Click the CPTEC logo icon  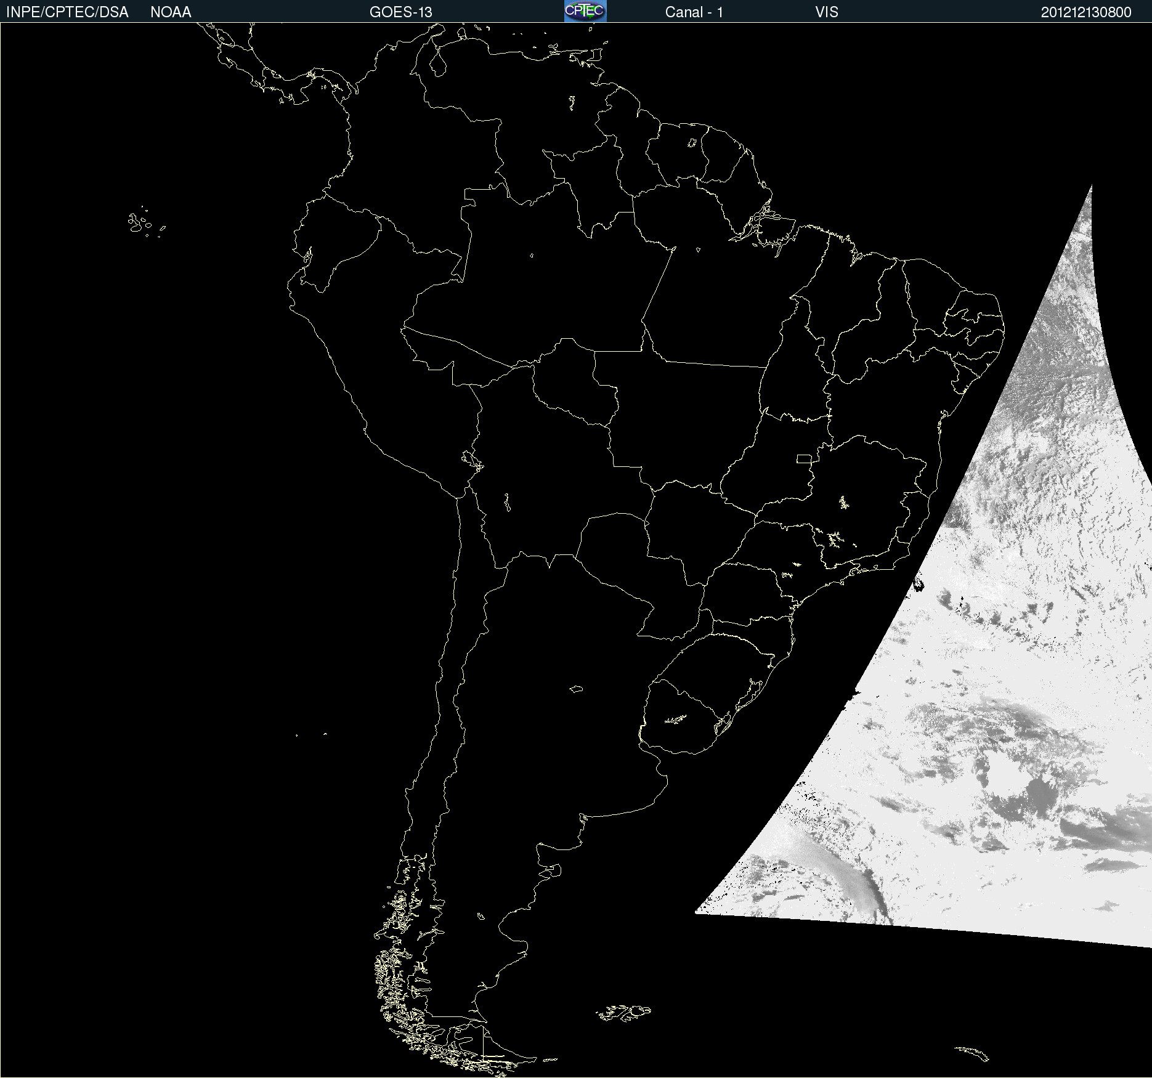tap(585, 11)
